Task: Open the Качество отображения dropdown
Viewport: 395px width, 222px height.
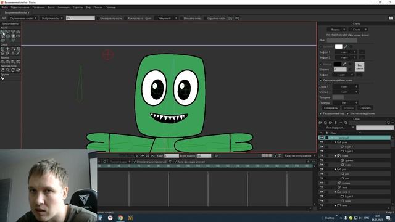Action: tap(299, 156)
